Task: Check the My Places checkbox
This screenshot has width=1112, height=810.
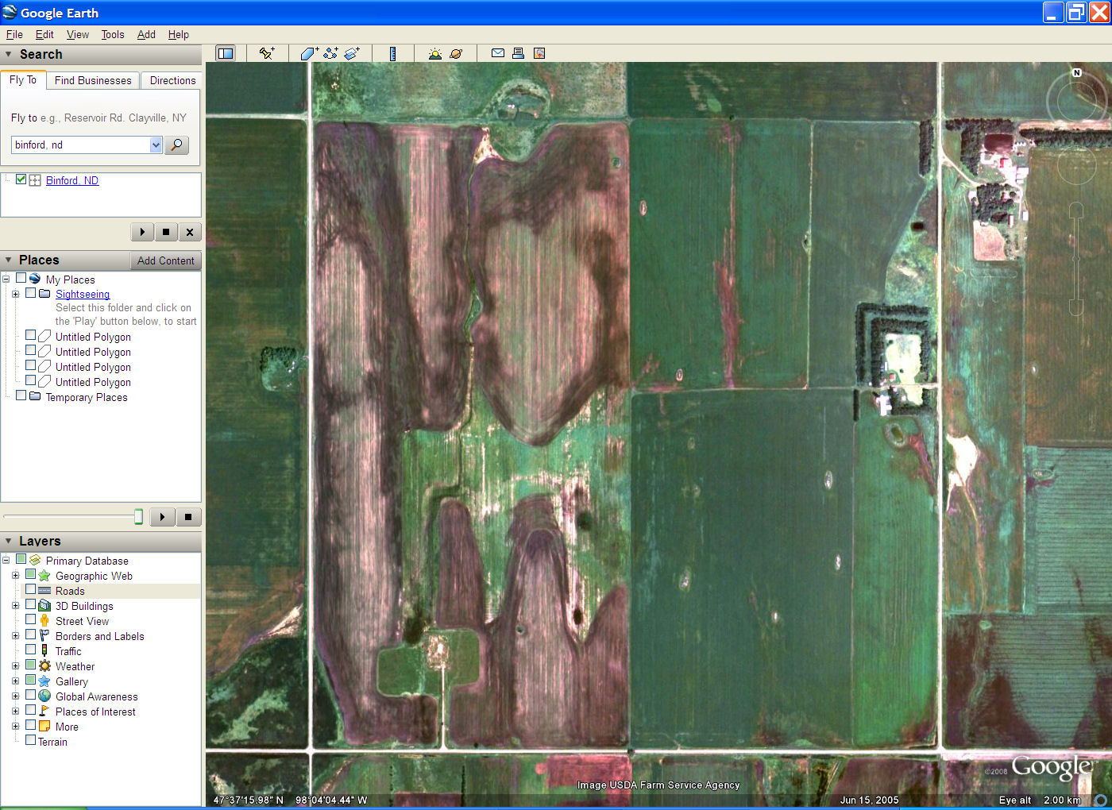Action: point(21,278)
